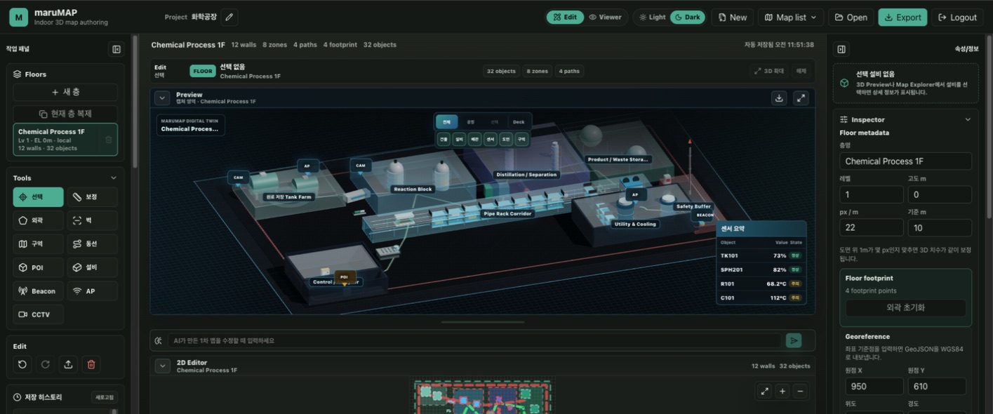Download the Preview image
Viewport: 993px width, 414px height.
point(779,98)
